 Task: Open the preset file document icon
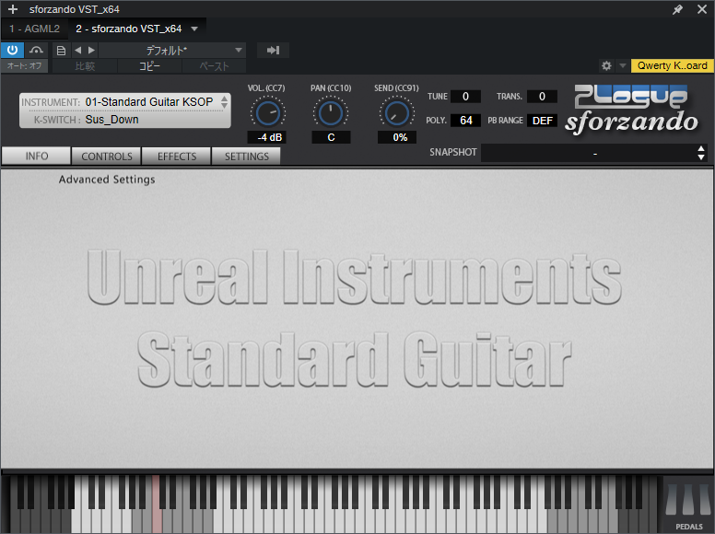click(61, 51)
